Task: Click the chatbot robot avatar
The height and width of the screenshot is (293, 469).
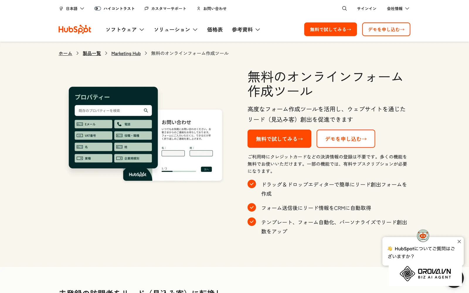Action: 423,236
